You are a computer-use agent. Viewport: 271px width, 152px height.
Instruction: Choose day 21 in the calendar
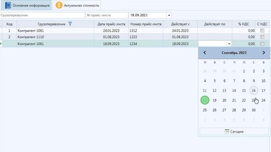tap(234, 100)
